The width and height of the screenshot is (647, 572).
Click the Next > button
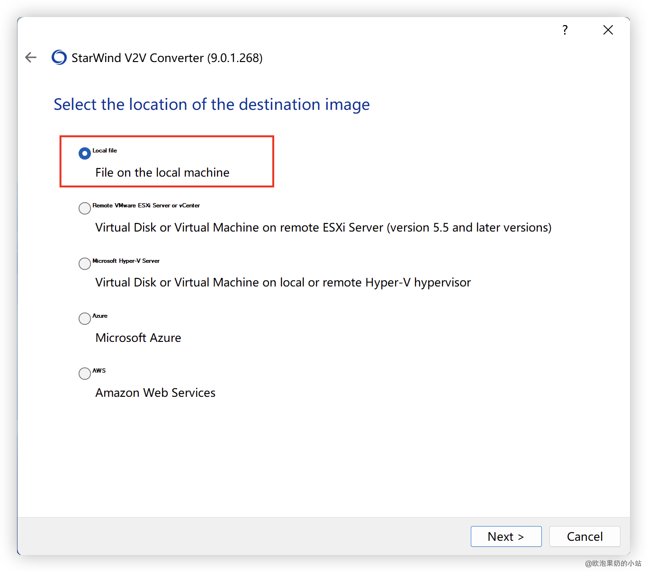(x=506, y=536)
